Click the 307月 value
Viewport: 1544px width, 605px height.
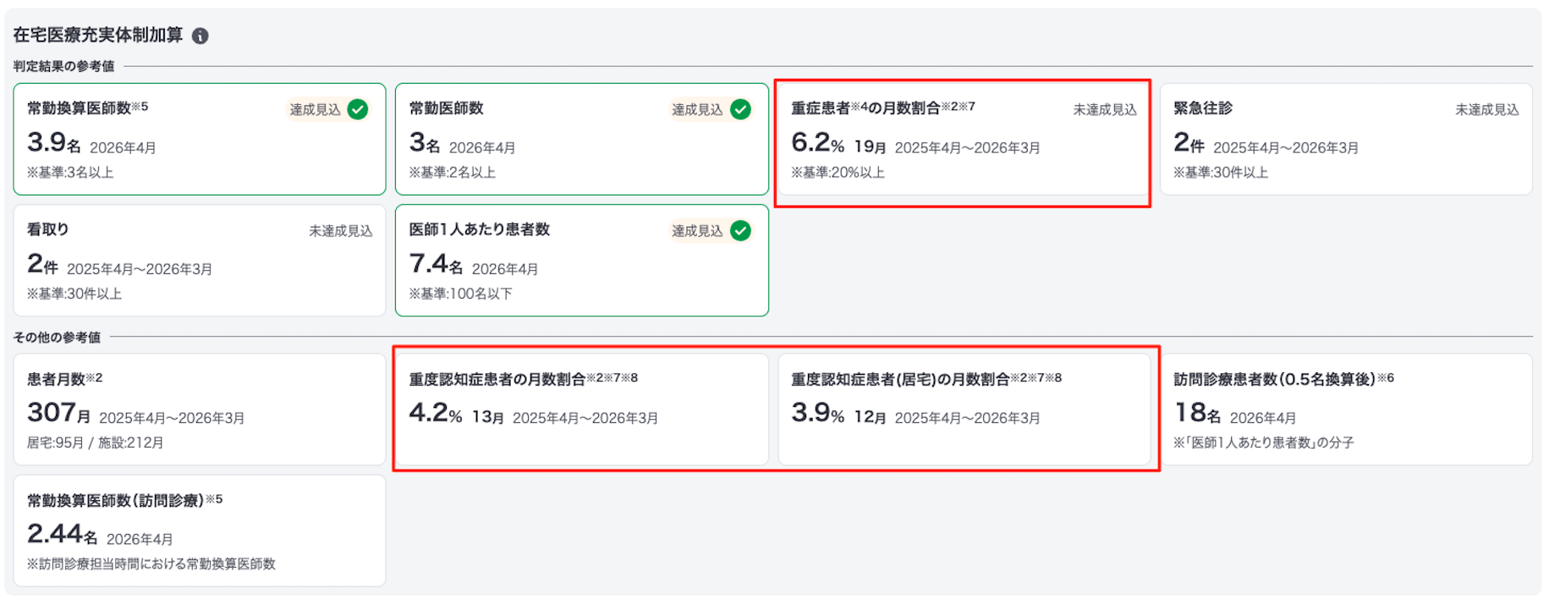tap(58, 413)
